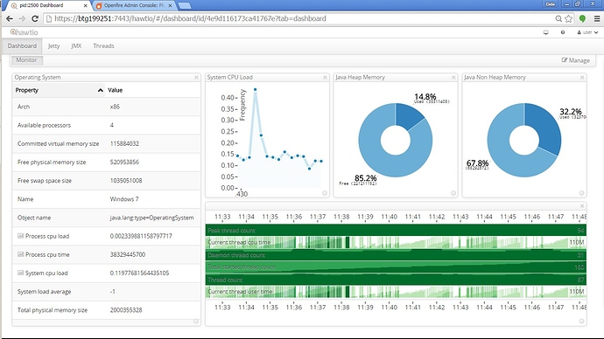
Task: Click the browser forward arrow
Action: (x=22, y=18)
